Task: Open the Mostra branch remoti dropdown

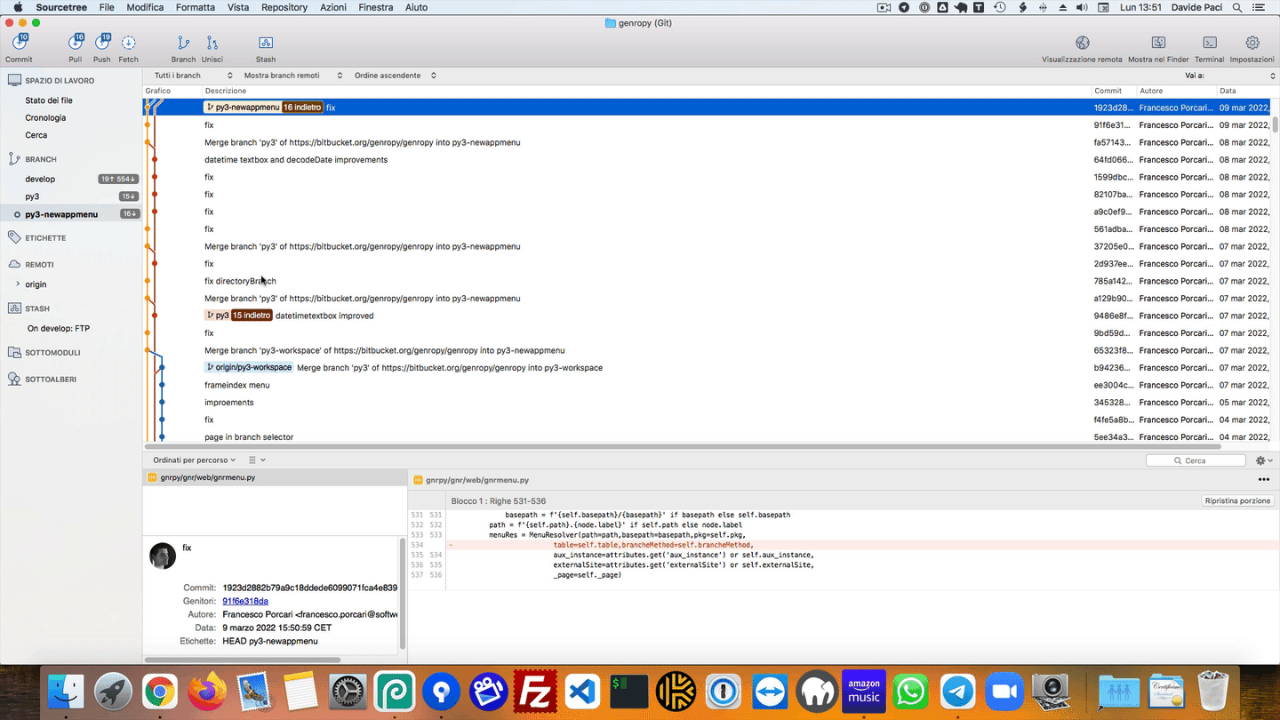Action: 294,76
